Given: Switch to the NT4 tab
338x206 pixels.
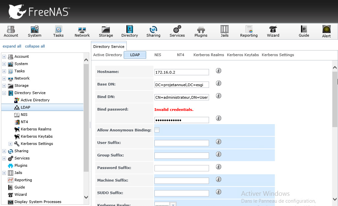Looking at the screenshot, I should click(x=181, y=55).
